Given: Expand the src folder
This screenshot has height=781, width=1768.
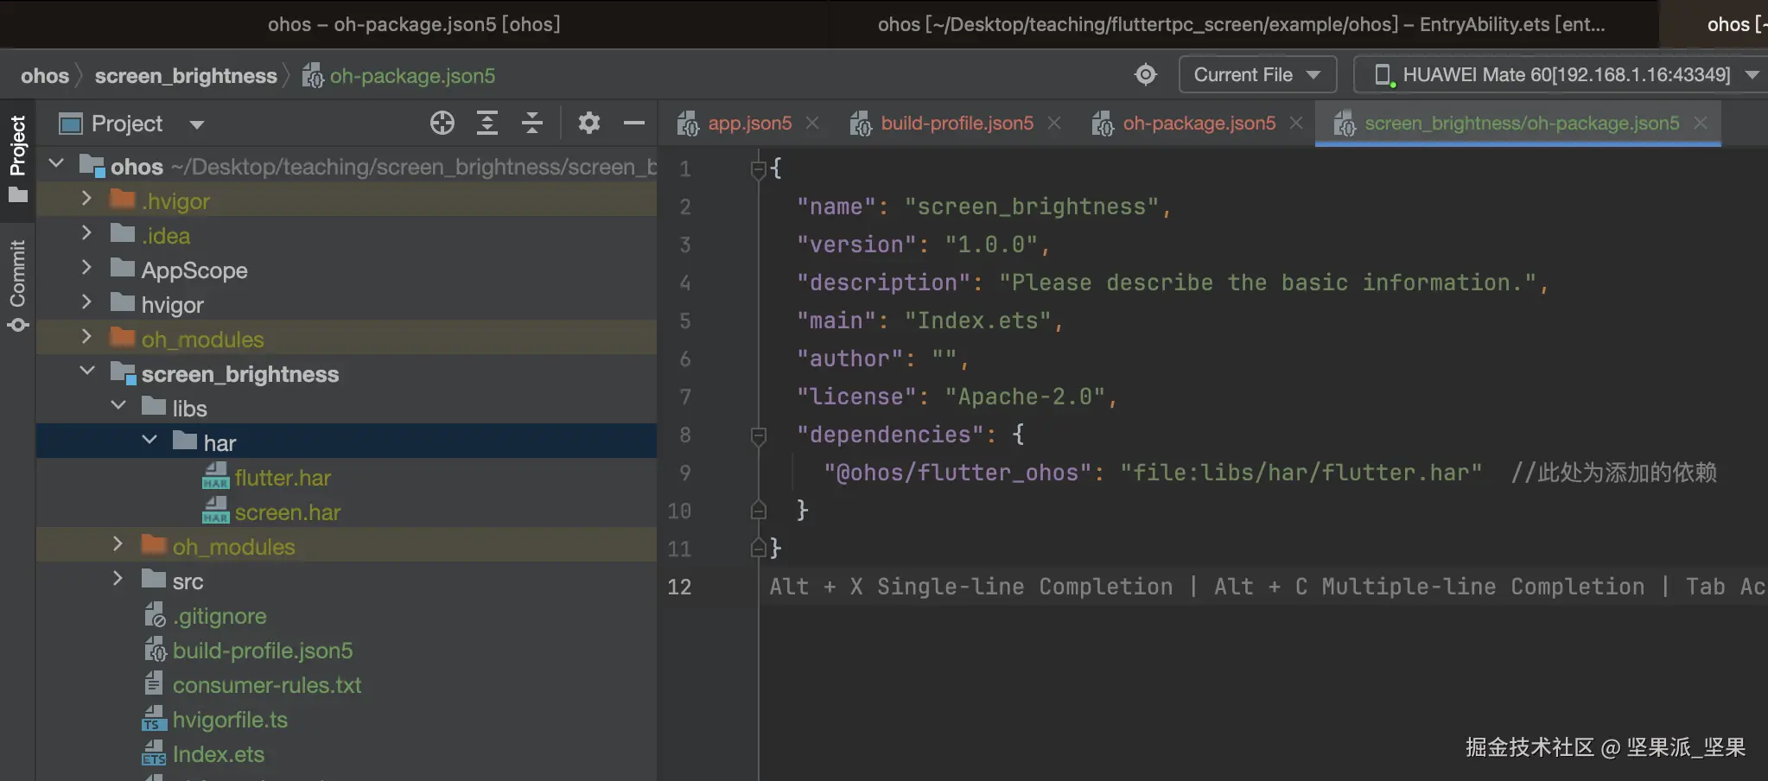Looking at the screenshot, I should (118, 579).
